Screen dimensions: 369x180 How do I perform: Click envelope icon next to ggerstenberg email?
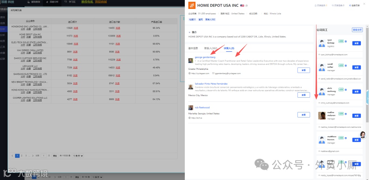[213, 73]
